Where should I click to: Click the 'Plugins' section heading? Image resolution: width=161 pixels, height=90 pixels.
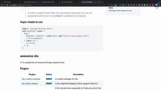tap(24, 68)
